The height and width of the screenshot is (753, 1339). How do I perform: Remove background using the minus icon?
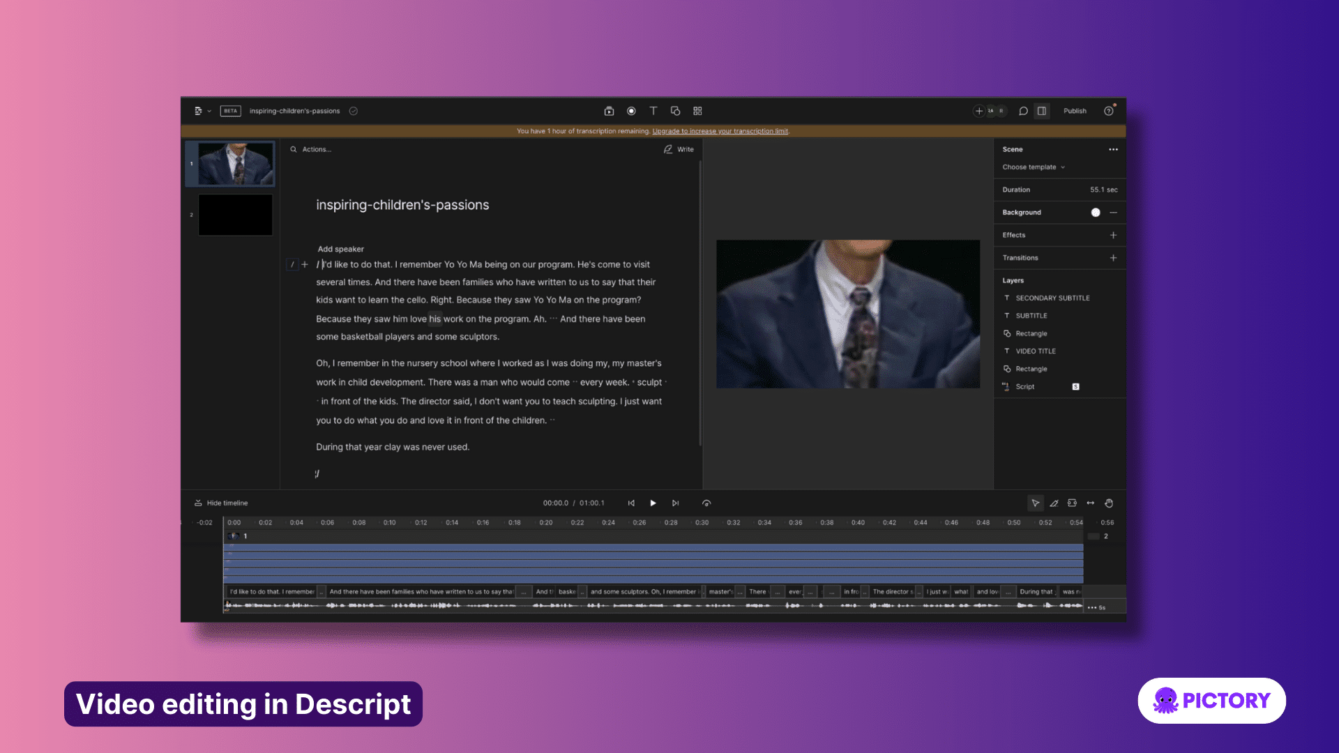[x=1114, y=213]
